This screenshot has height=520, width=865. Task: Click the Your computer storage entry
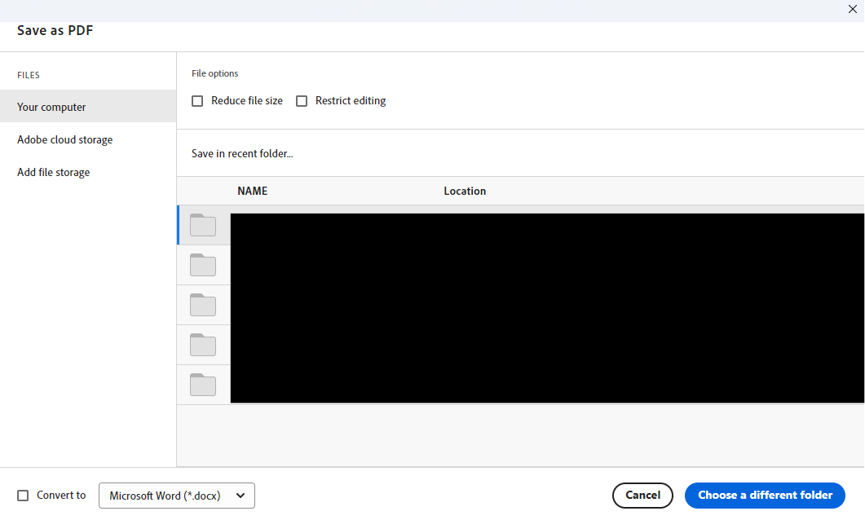point(51,107)
